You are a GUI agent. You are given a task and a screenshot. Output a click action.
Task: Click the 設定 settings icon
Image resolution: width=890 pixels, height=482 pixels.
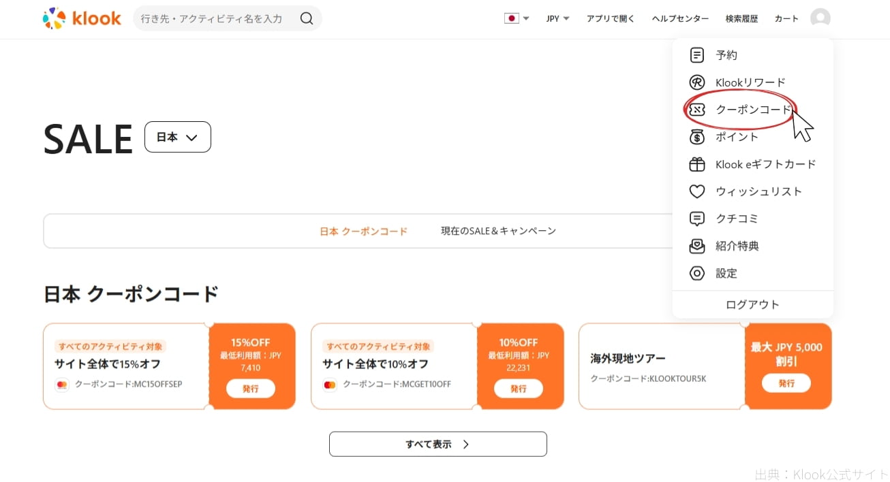pos(696,273)
